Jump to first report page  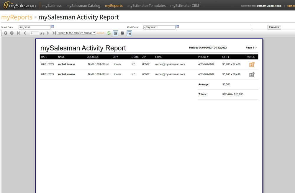[x=18, y=33]
